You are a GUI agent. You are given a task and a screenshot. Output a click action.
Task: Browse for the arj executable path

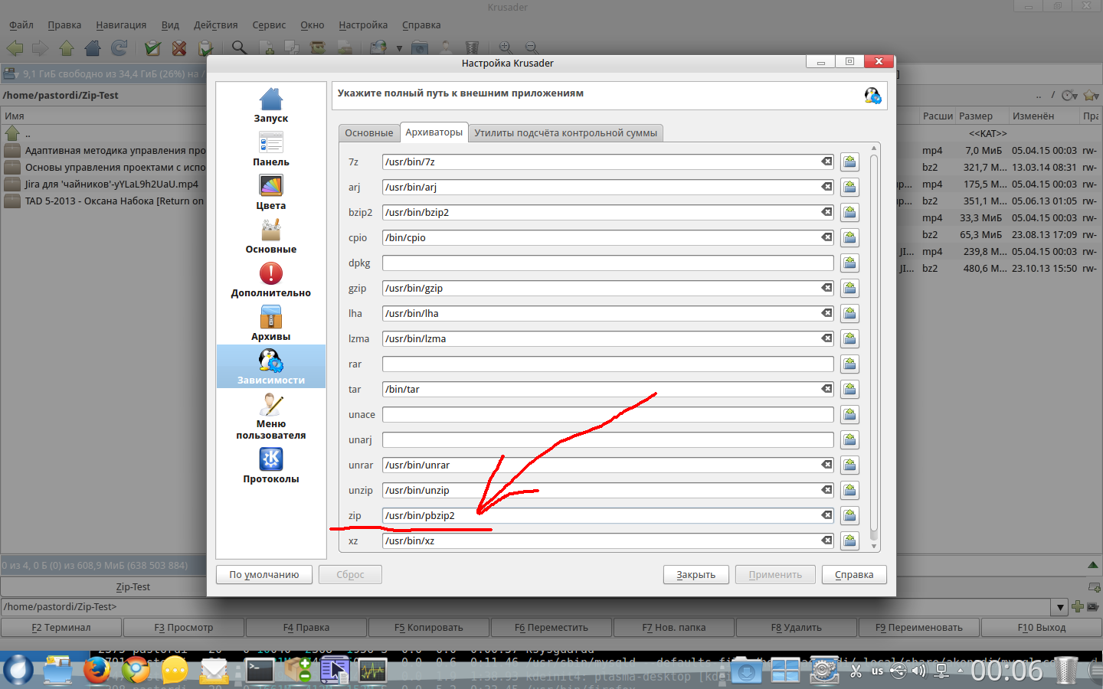(x=849, y=187)
